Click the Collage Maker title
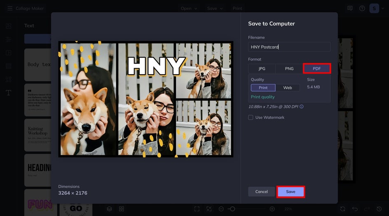 click(30, 8)
